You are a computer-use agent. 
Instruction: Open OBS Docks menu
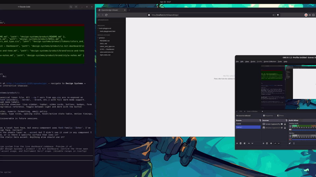(x=253, y=62)
